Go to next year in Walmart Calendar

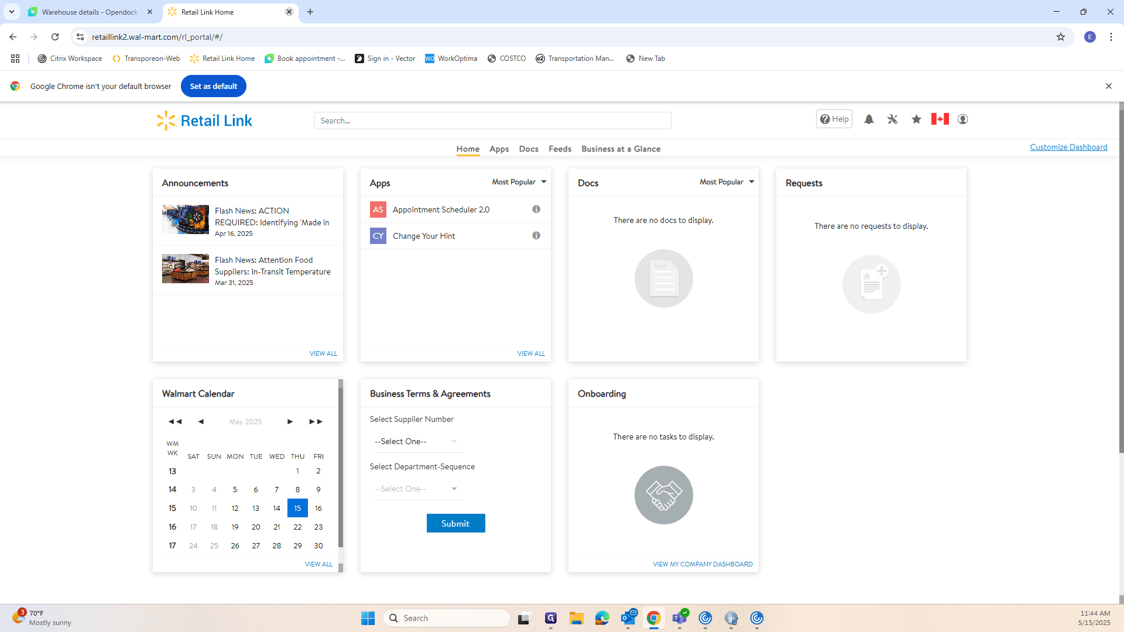point(316,422)
